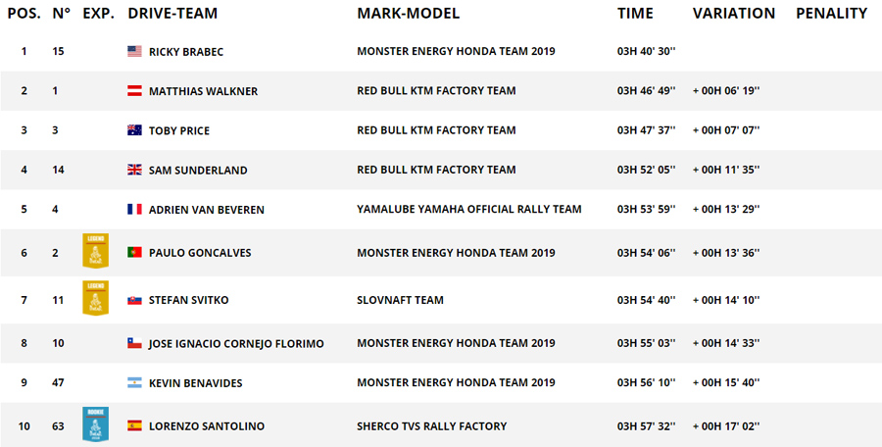This screenshot has height=447, width=882.
Task: Click the blue Rookie badge for Lorenzo Santolino
Action: click(95, 424)
